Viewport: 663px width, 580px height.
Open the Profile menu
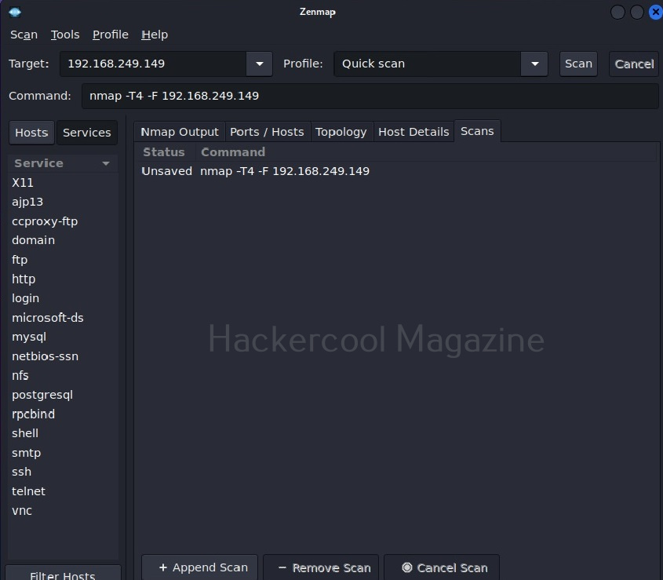coord(111,35)
